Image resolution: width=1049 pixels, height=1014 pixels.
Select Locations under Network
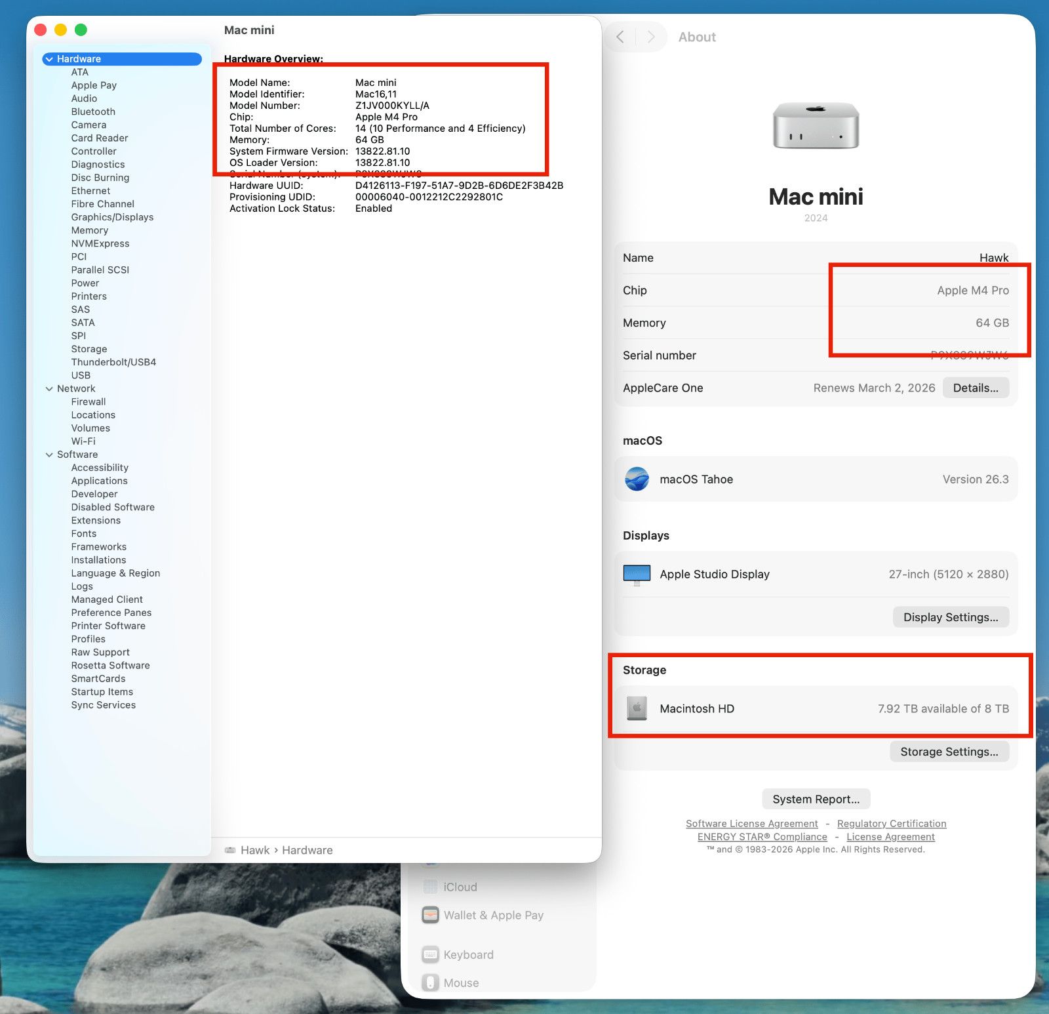point(93,415)
